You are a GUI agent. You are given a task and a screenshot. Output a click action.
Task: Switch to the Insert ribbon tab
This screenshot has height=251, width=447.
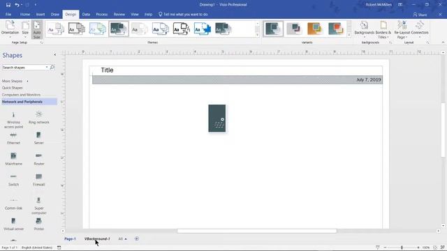point(41,14)
